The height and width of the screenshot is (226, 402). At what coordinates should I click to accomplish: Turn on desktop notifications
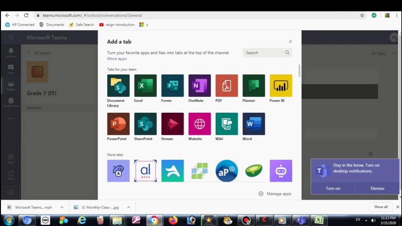point(333,188)
